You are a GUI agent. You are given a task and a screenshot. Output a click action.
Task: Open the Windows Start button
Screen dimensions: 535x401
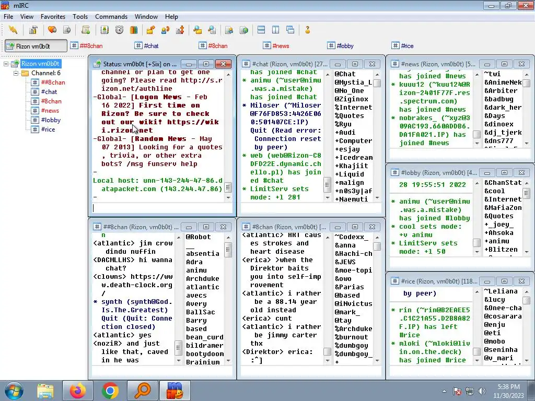click(x=14, y=391)
